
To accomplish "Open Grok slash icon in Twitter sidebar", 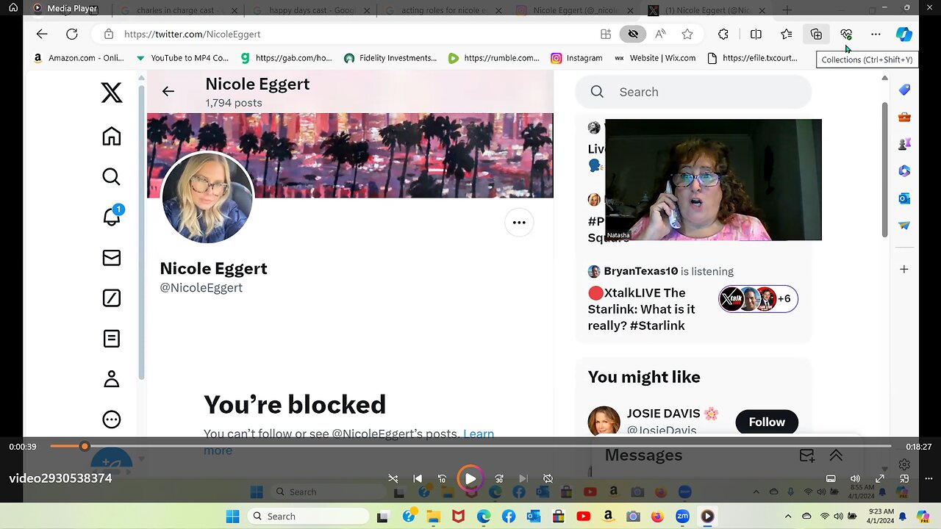I will click(112, 298).
